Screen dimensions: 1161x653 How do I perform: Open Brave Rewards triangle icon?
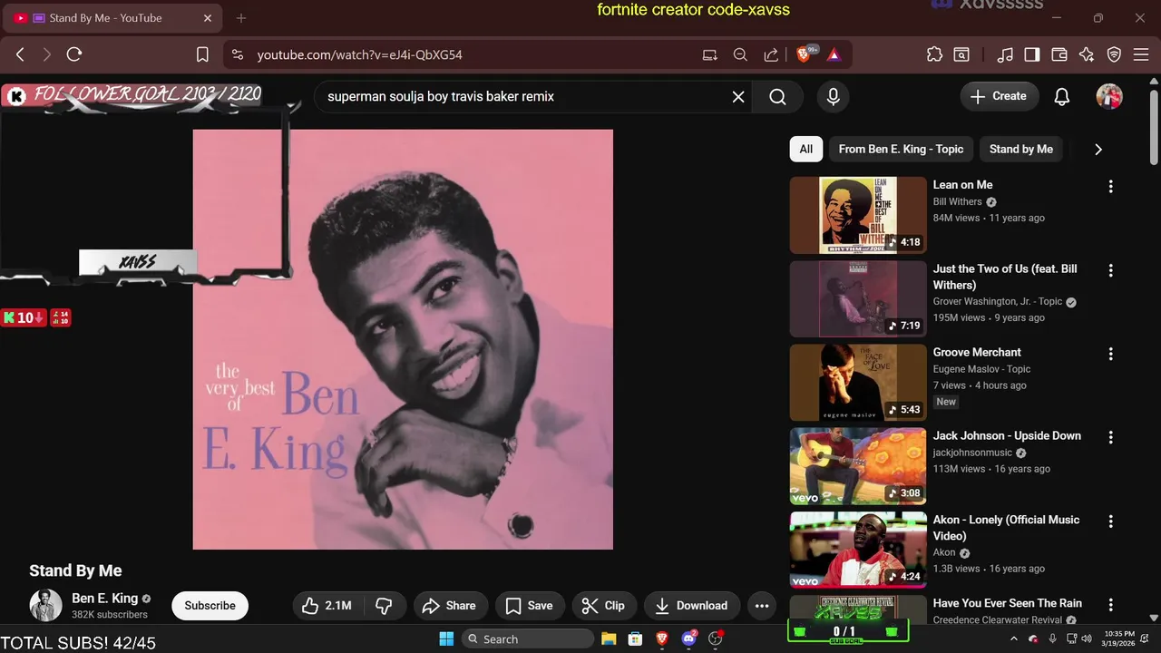pos(834,54)
